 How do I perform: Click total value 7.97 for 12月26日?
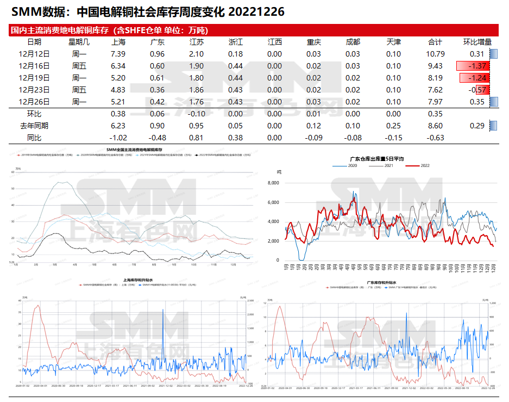435,102
